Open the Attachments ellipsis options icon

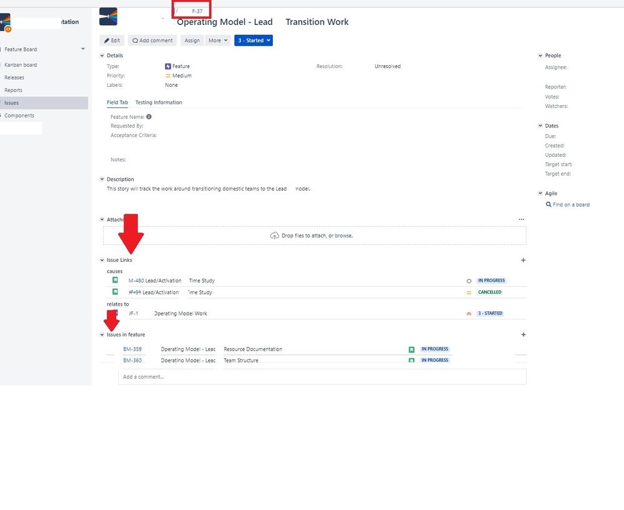click(x=522, y=219)
